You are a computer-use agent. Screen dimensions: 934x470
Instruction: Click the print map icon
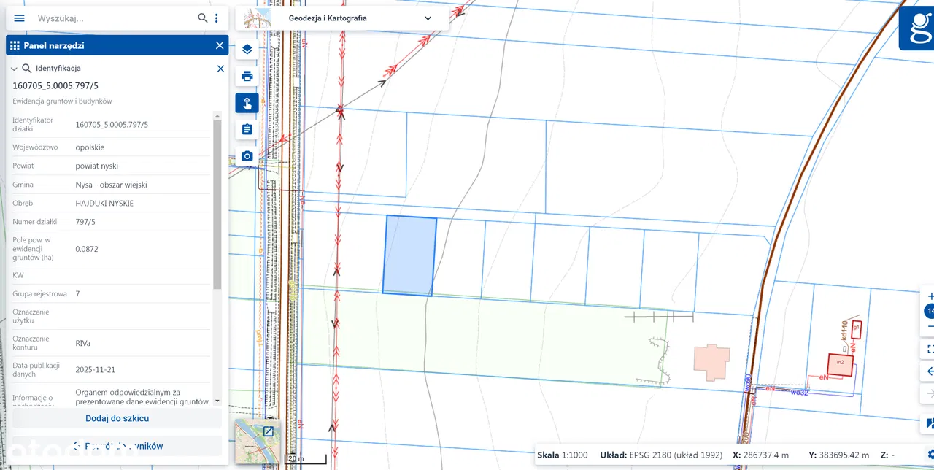(x=247, y=76)
